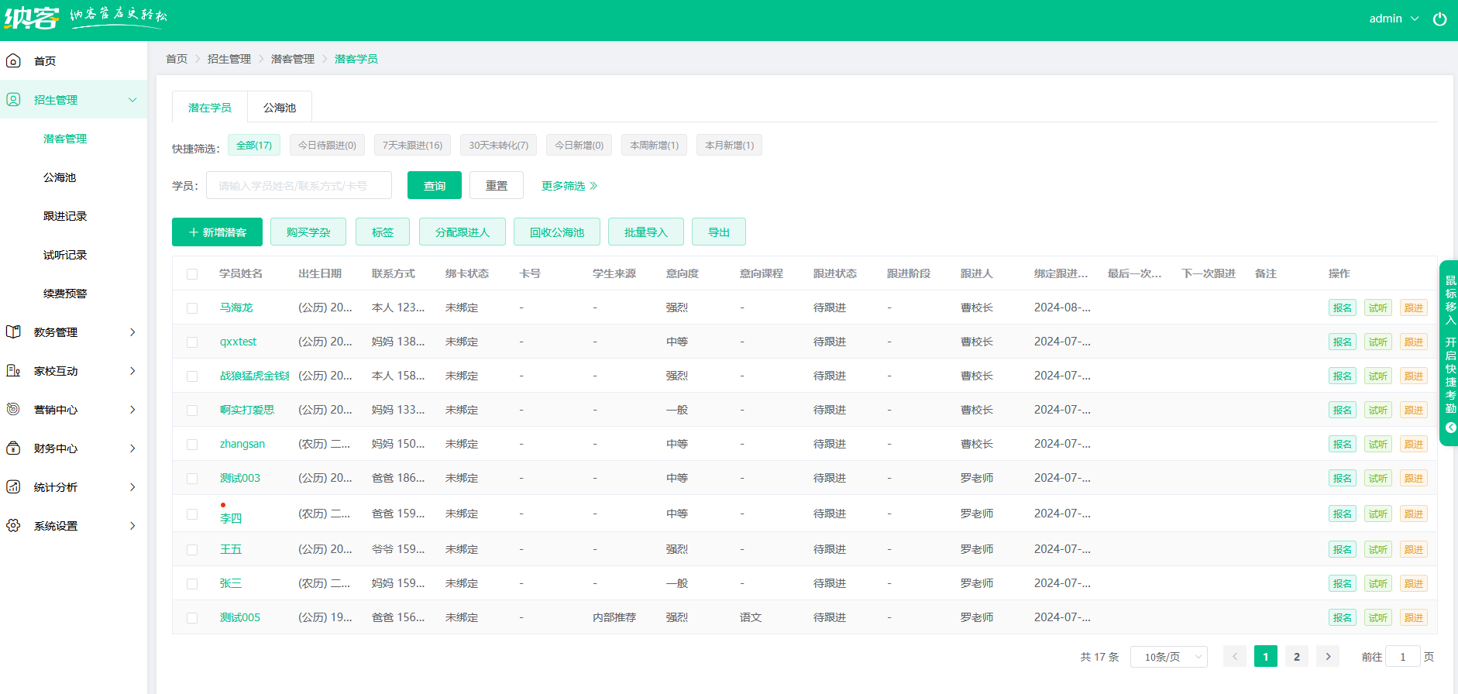Focus the 学员 search input field
The image size is (1458, 694).
pyautogui.click(x=299, y=186)
